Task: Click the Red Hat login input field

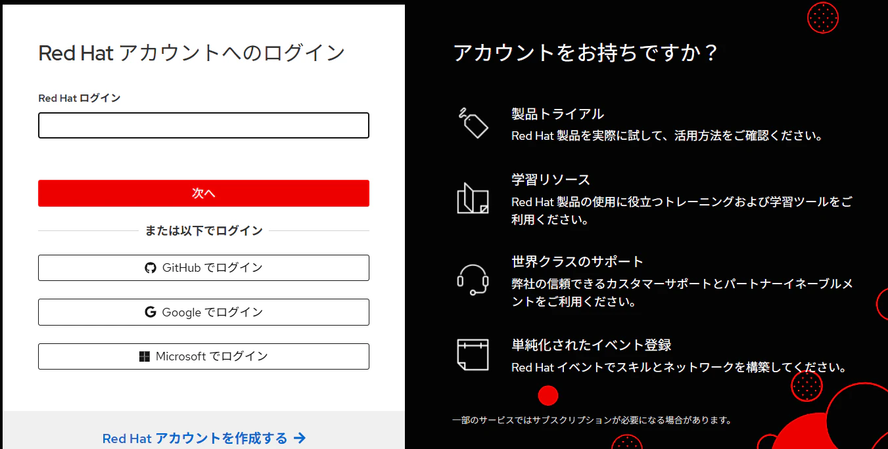Action: click(x=204, y=125)
